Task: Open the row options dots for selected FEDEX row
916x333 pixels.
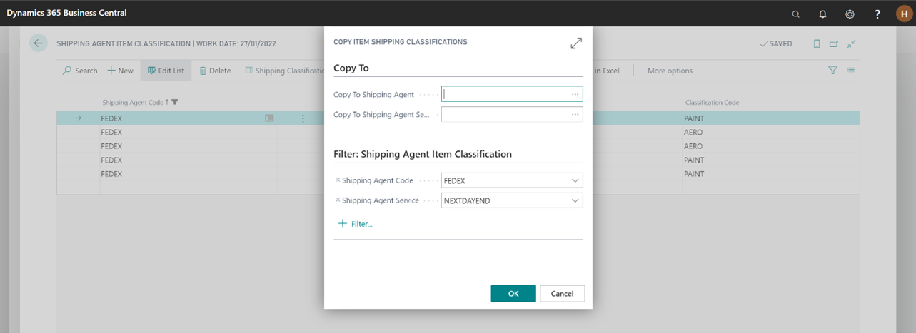Action: [303, 118]
